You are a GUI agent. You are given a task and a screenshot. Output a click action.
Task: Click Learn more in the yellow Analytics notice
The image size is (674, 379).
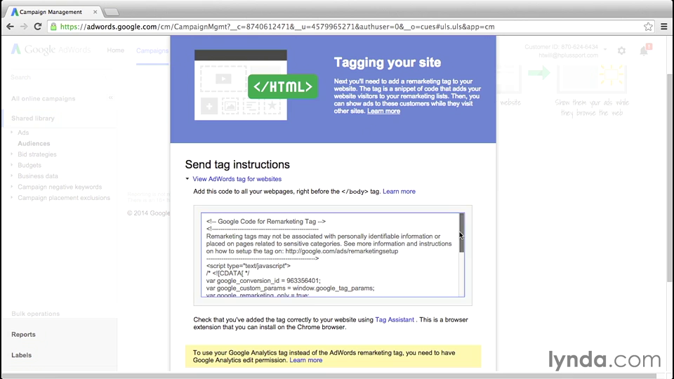click(305, 360)
